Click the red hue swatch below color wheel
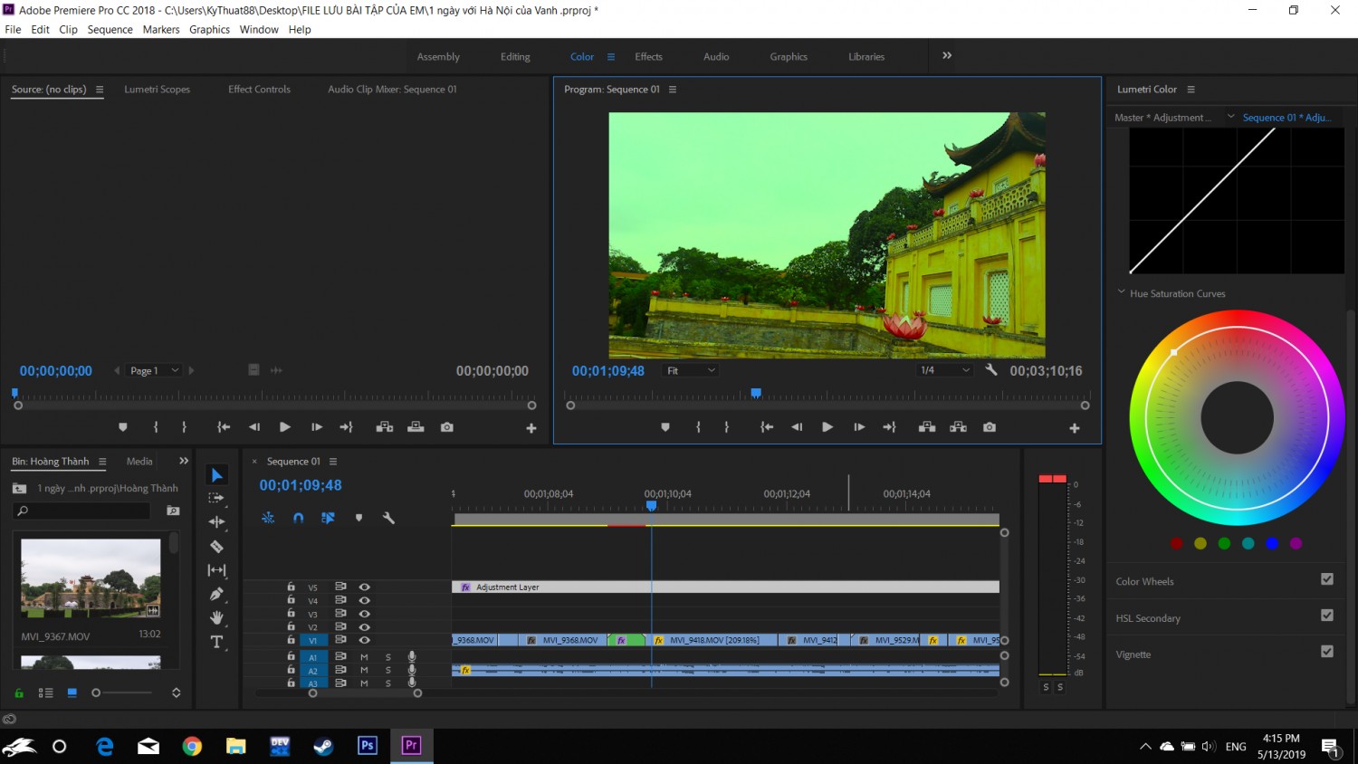Viewport: 1358px width, 764px height. [x=1176, y=543]
